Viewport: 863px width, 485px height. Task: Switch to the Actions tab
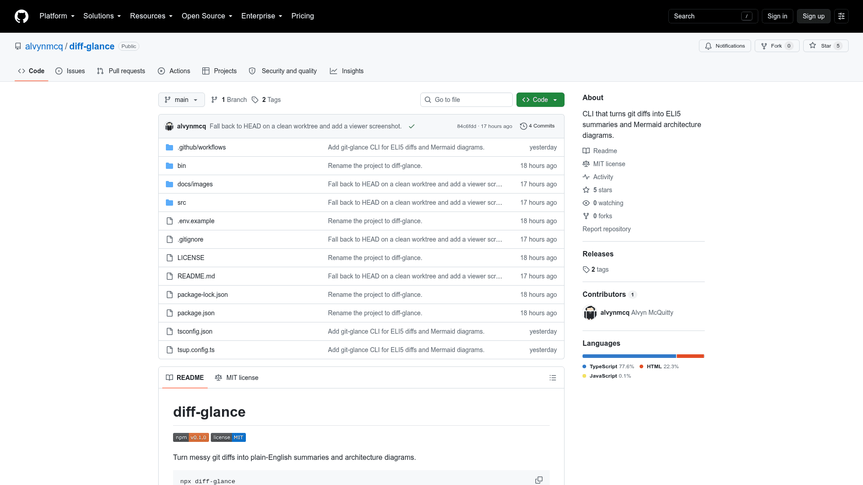pyautogui.click(x=174, y=71)
